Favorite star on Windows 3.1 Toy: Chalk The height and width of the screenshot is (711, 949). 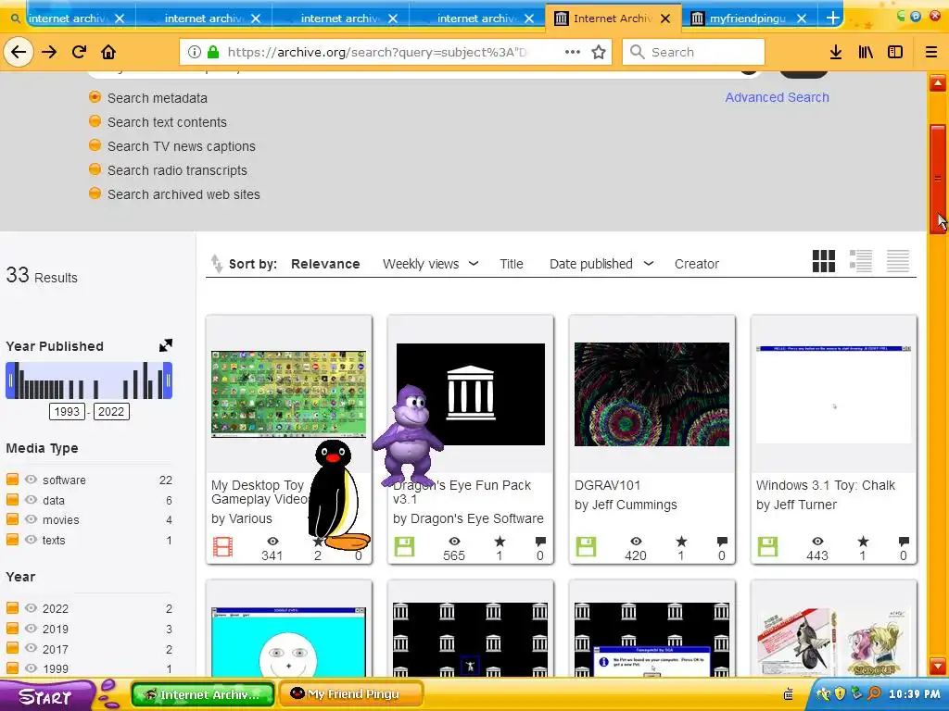coord(863,541)
